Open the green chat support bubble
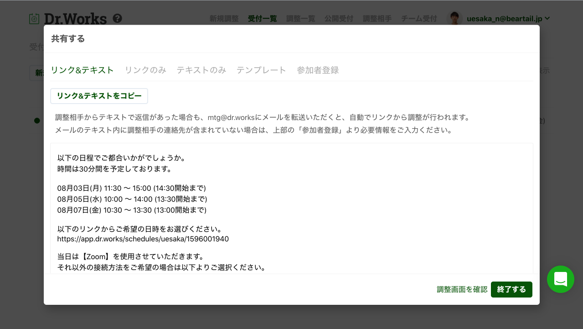Screen dimensions: 583x329 [561, 279]
